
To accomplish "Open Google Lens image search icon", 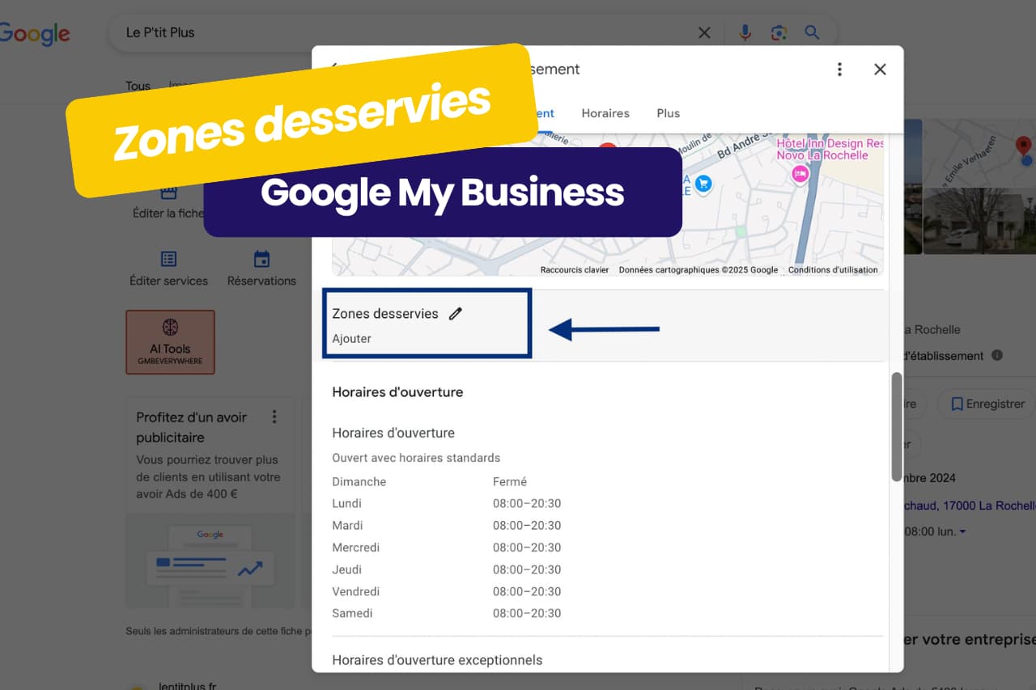I will pyautogui.click(x=779, y=33).
